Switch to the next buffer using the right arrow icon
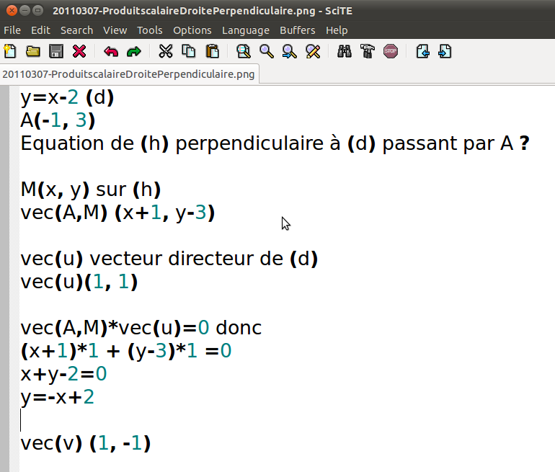The image size is (555, 472). point(445,51)
